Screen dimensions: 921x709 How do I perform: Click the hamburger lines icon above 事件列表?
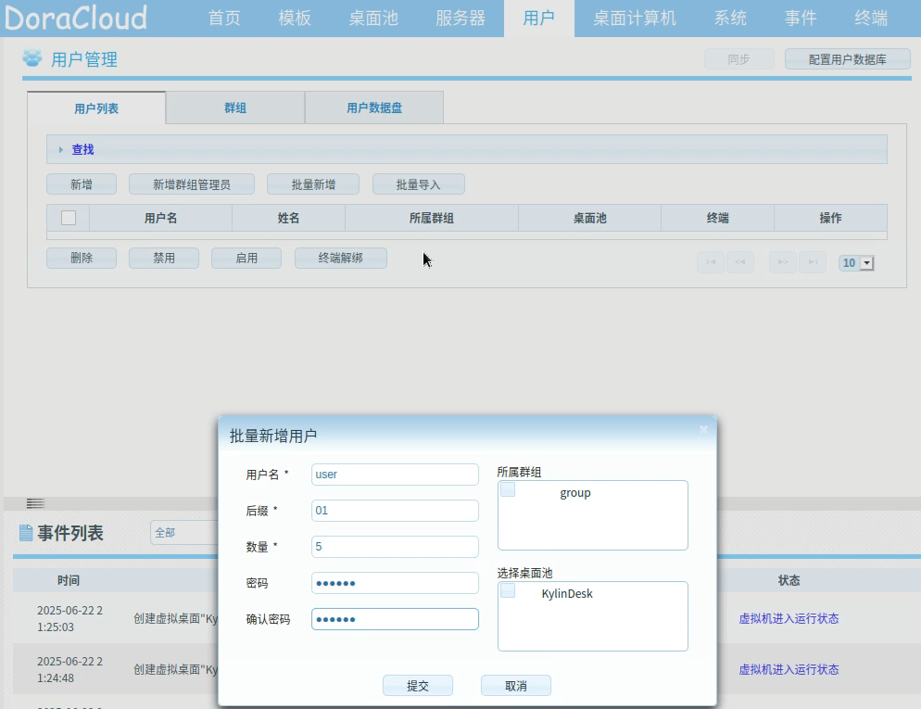pos(35,502)
